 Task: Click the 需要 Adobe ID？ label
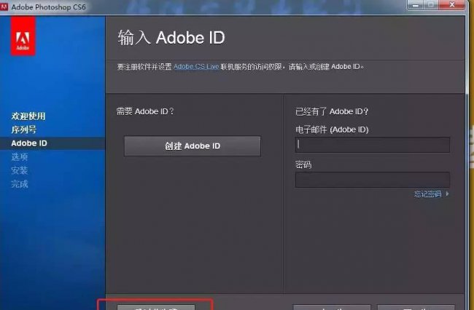tap(145, 111)
